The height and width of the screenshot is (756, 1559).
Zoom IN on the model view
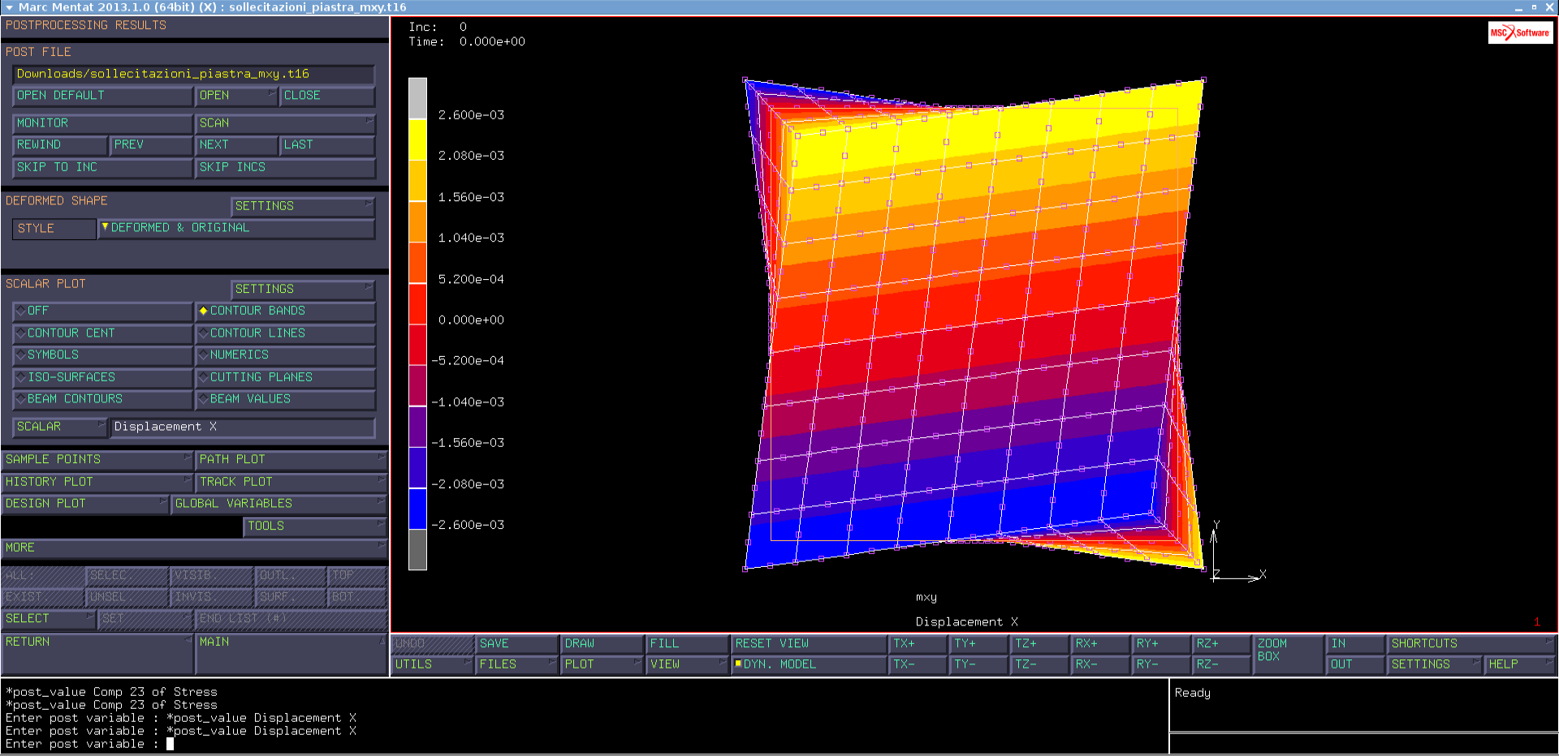pos(1354,643)
